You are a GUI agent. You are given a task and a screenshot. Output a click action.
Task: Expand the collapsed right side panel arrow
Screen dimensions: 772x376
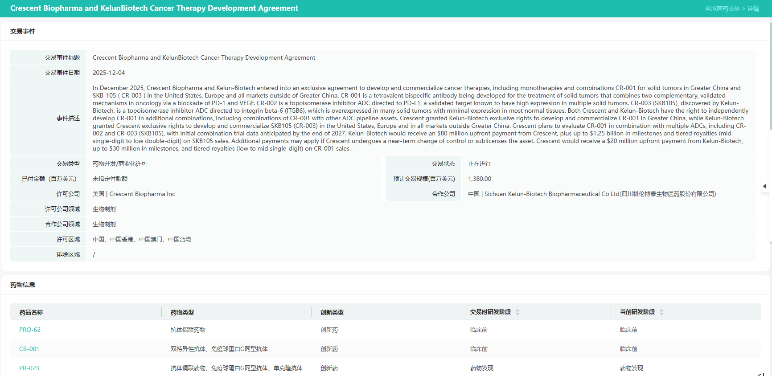click(x=764, y=186)
